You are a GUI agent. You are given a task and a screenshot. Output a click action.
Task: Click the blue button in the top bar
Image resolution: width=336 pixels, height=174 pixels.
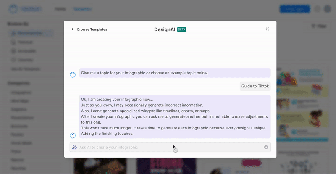[294, 9]
